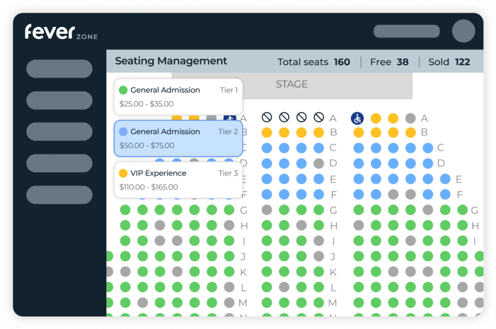Select the VIP Experience Tier 3 card
Screen dimensions: 496x329
[177, 180]
